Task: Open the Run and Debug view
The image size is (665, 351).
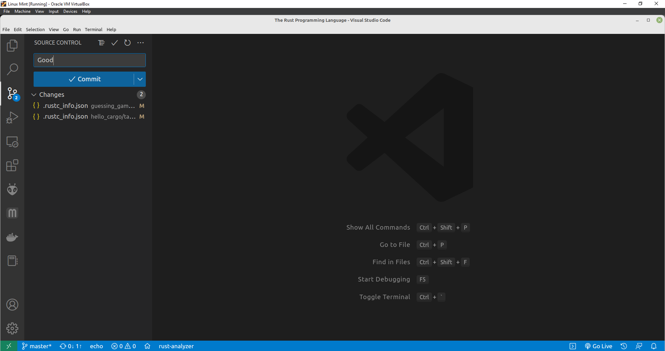Action: (x=12, y=118)
